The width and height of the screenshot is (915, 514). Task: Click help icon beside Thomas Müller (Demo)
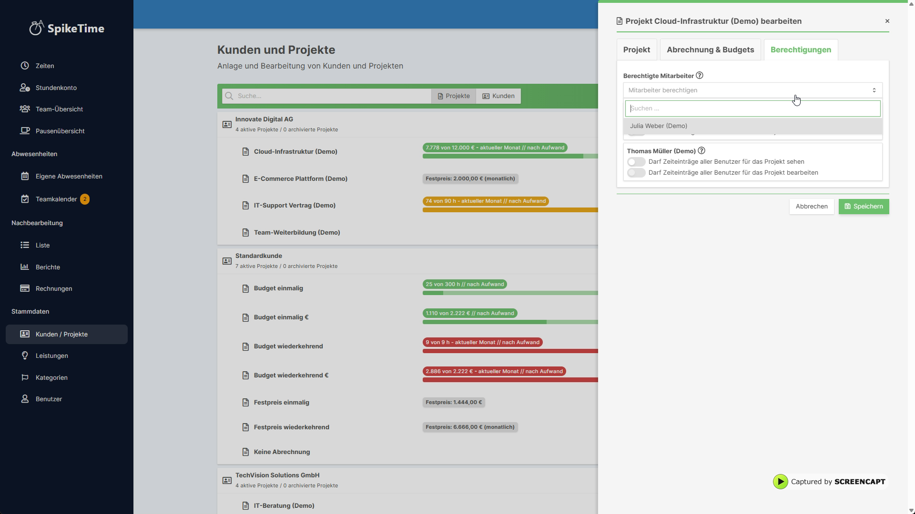(x=701, y=151)
